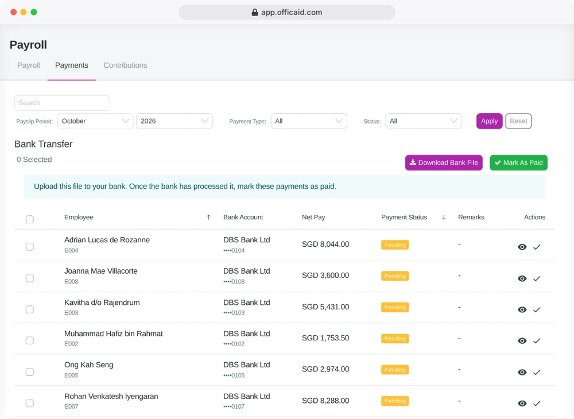Sort by Employee using the up arrow
Screen dimensions: 574x419
point(209,218)
